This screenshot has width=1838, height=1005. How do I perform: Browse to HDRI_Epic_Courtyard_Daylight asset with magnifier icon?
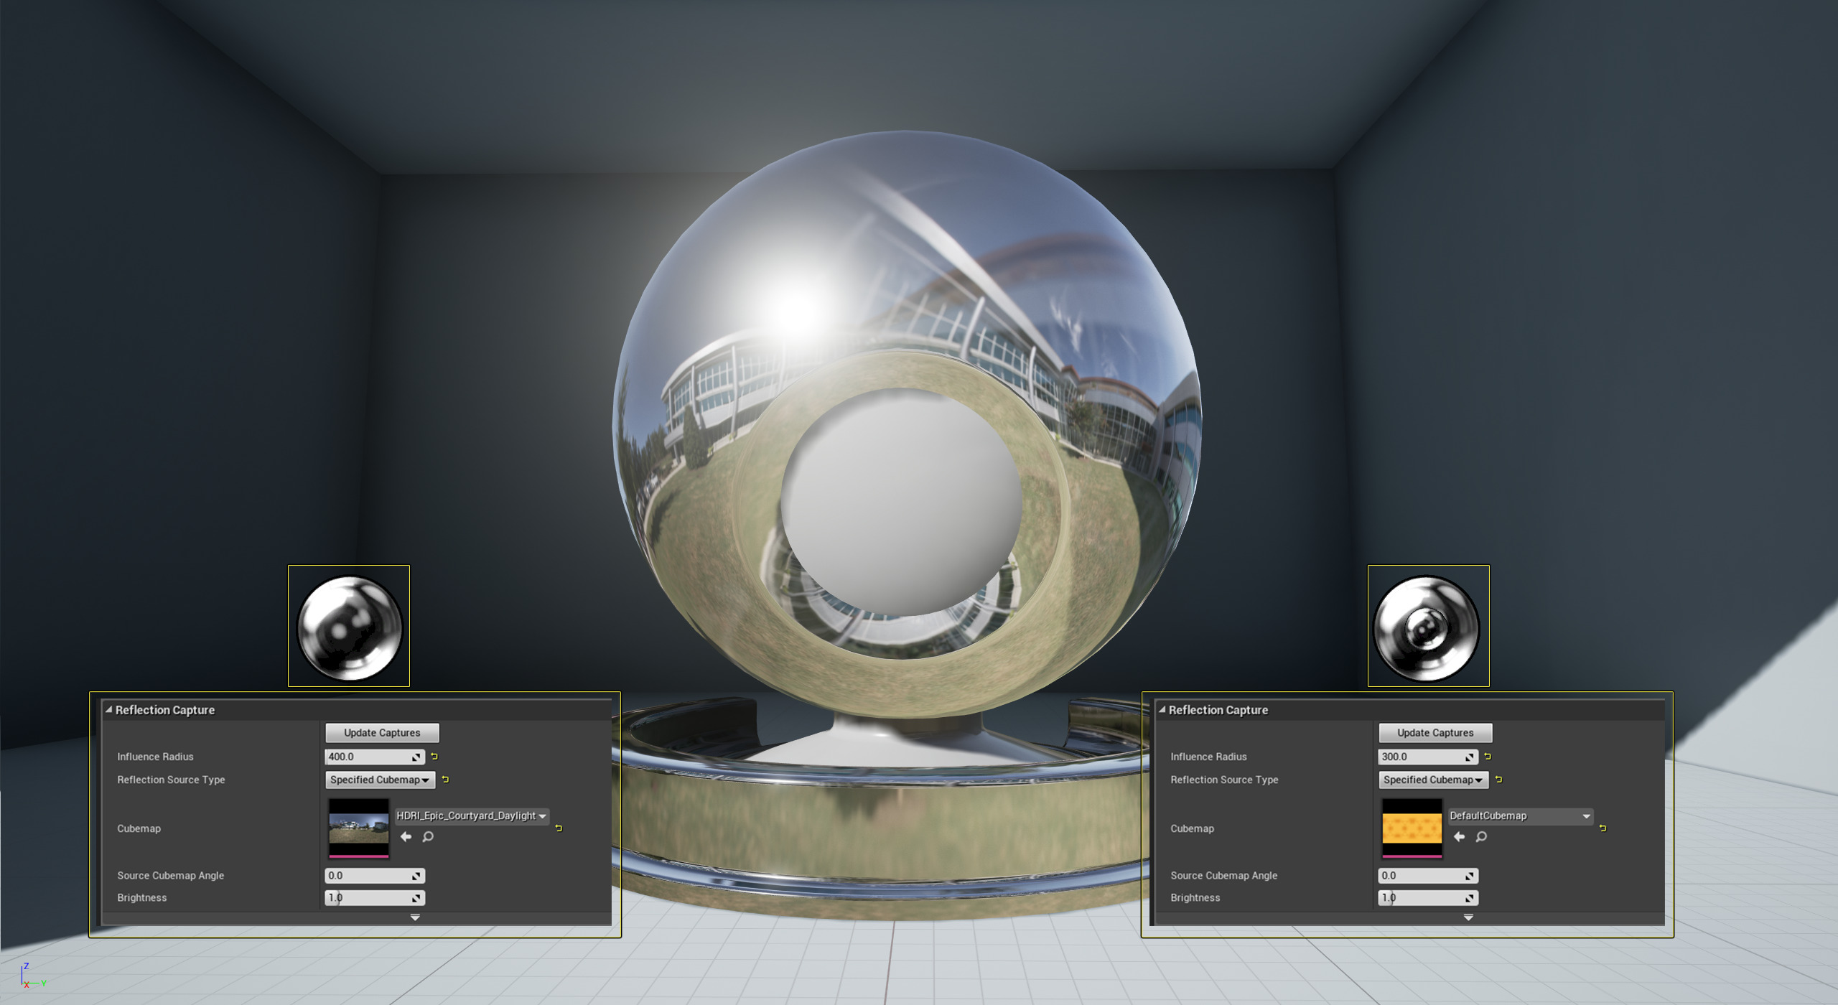[x=428, y=836]
